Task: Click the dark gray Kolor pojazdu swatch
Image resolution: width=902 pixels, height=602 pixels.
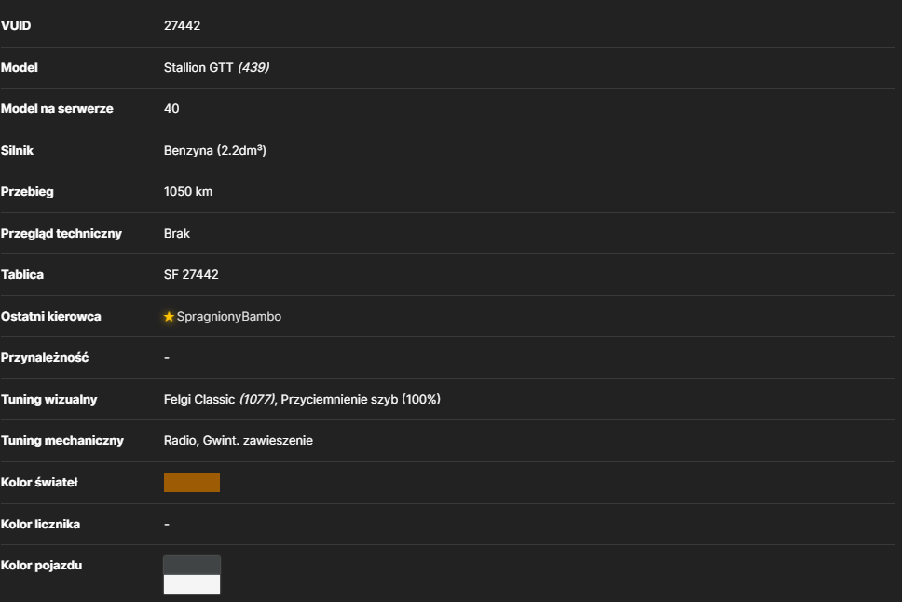Action: [x=192, y=565]
